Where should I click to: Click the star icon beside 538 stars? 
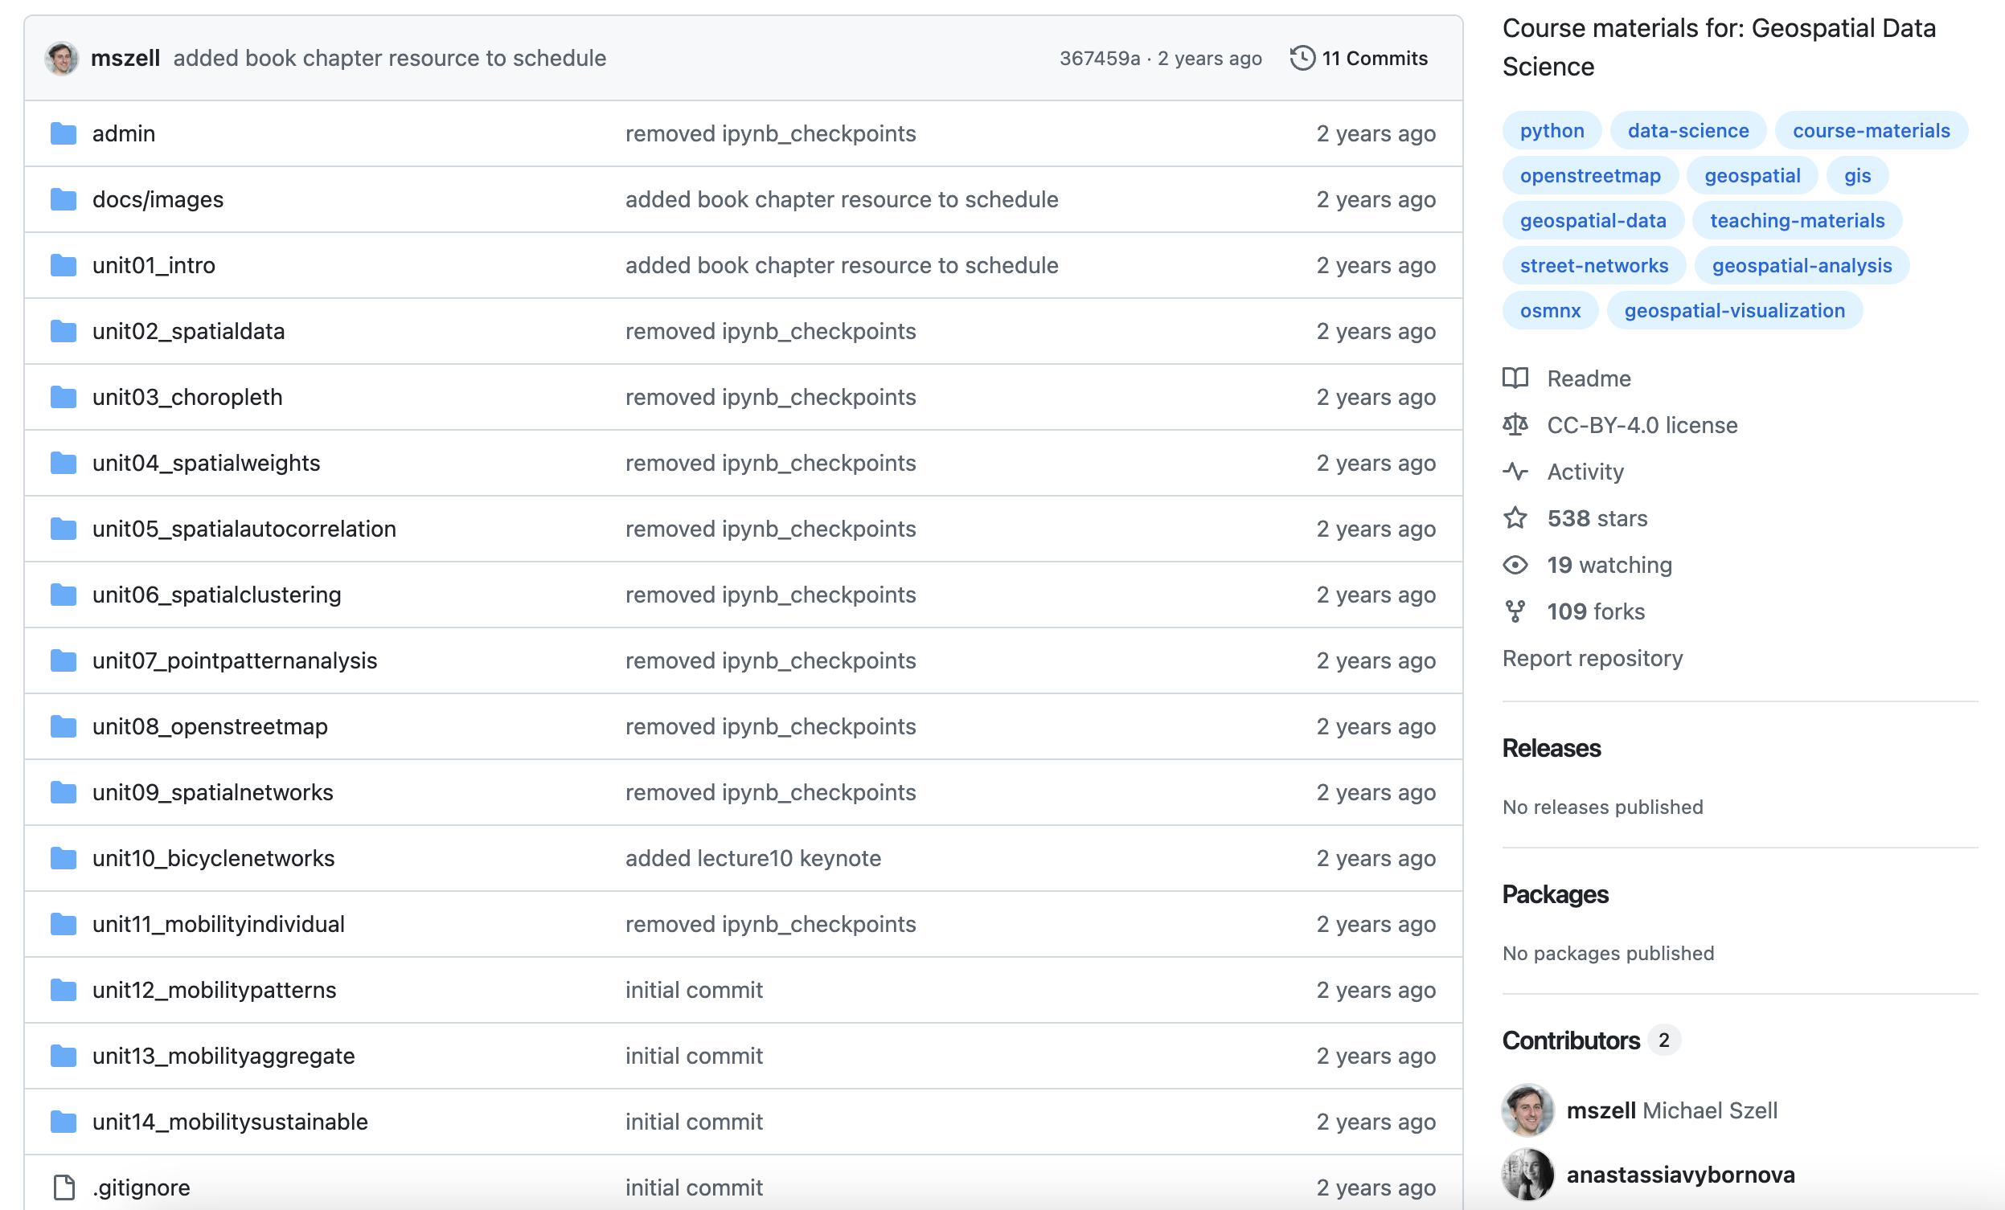click(x=1515, y=518)
